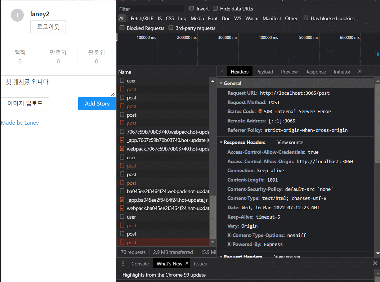Image resolution: width=380 pixels, height=282 pixels.
Task: Open the Made by Laney link
Action: coord(20,123)
